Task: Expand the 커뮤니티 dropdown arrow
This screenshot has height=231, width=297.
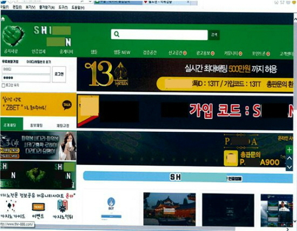Action: 240,53
